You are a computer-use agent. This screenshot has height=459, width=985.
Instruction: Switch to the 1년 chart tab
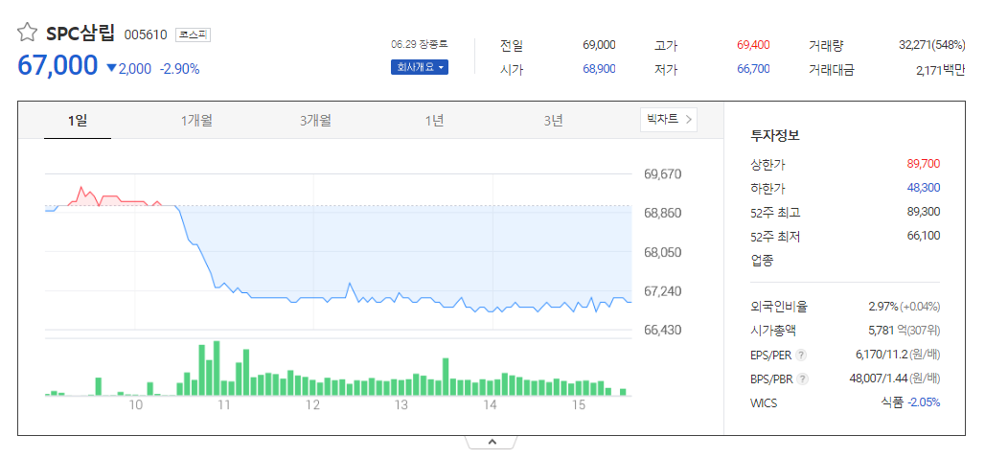(434, 121)
